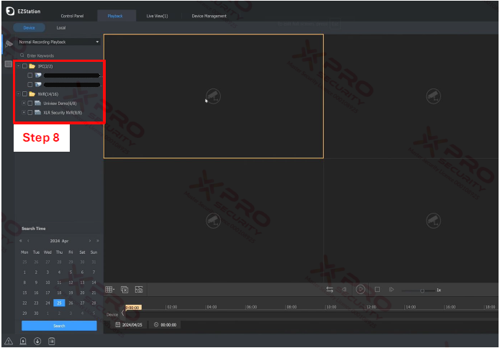Screen dimensions: 500x348
Task: Start playback with the round play button
Action: tap(360, 289)
